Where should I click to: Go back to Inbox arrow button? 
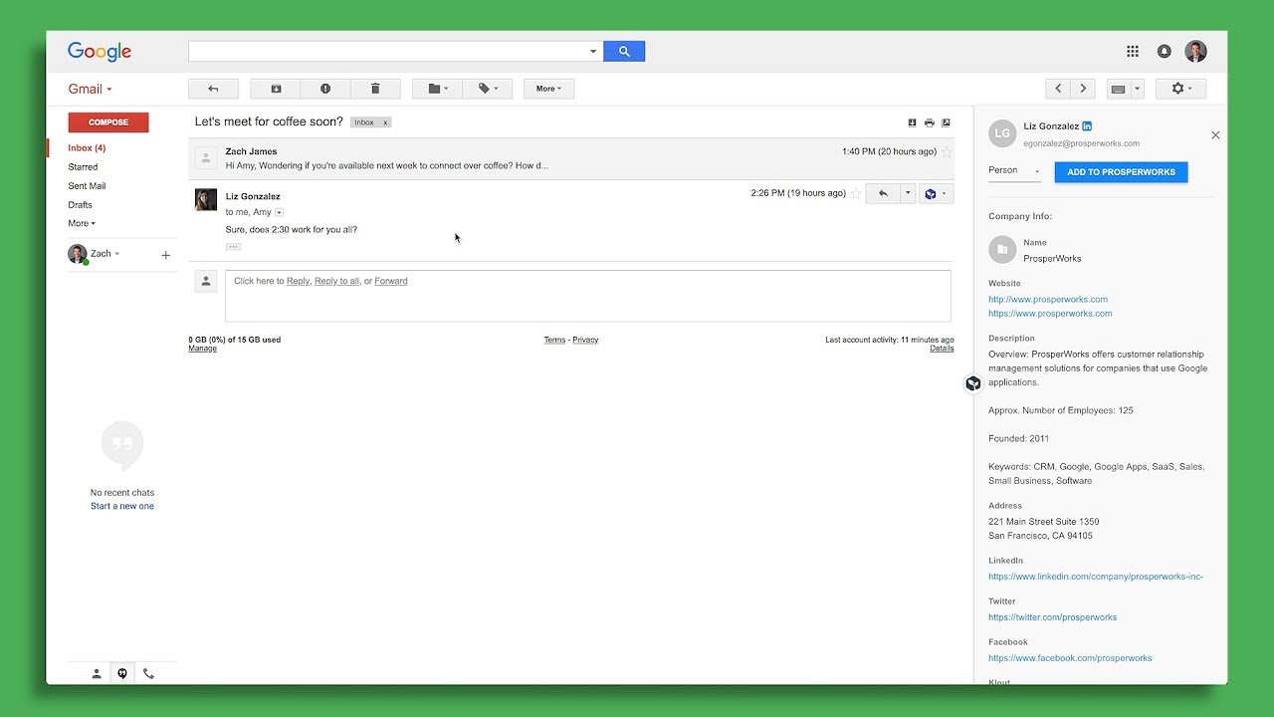(x=213, y=89)
